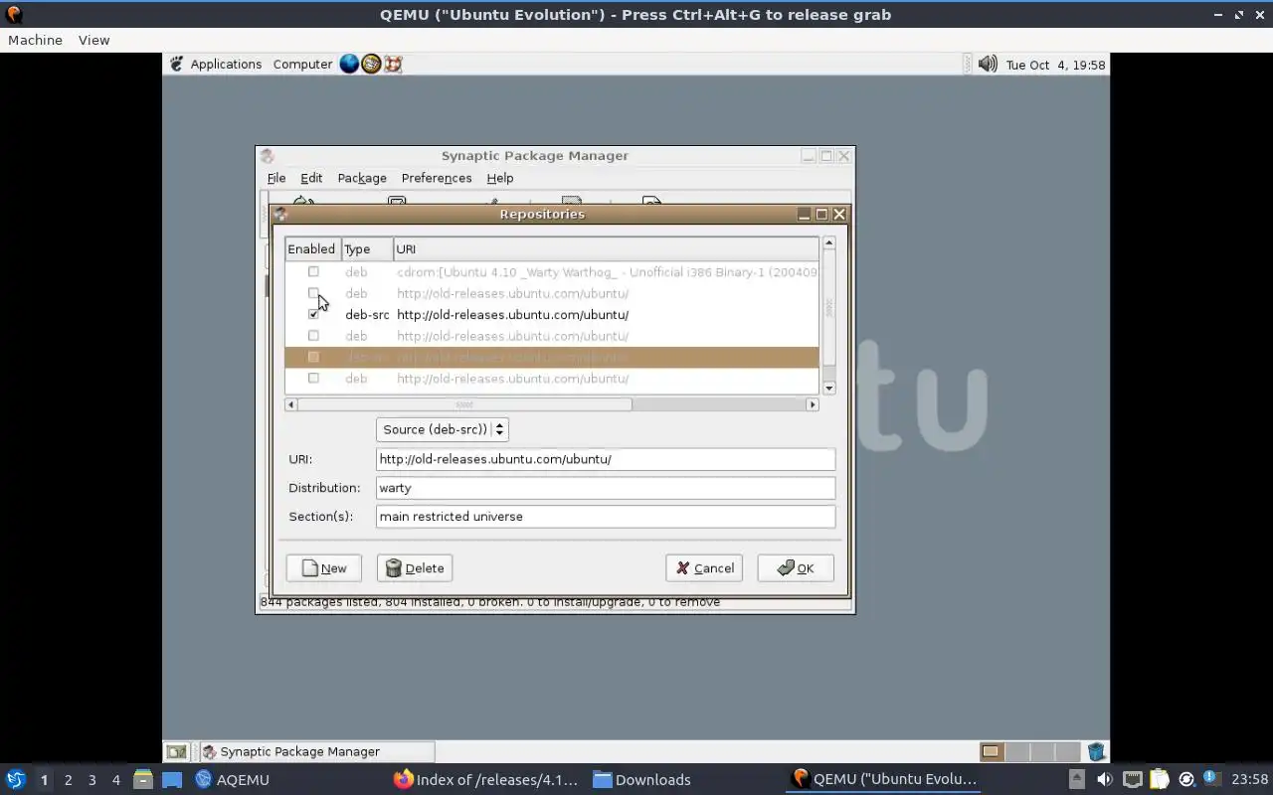This screenshot has height=795, width=1273.
Task: Click the host volume tray icon
Action: click(1104, 779)
